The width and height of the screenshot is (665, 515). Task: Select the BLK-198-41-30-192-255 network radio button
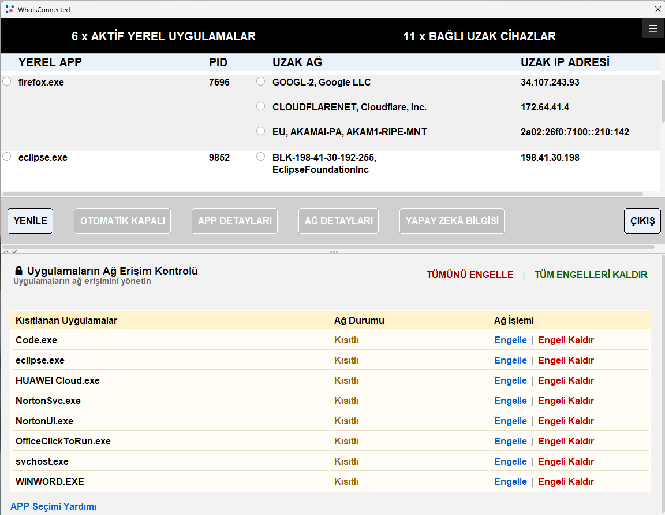click(x=261, y=157)
